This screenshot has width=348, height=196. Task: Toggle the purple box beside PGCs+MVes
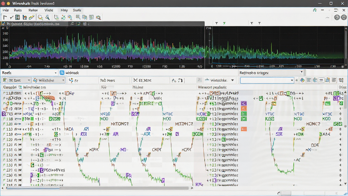[x=42, y=170]
